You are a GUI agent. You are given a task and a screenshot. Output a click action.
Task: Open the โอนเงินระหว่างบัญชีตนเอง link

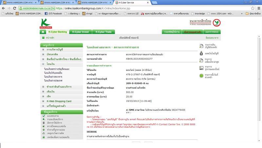[57, 69]
